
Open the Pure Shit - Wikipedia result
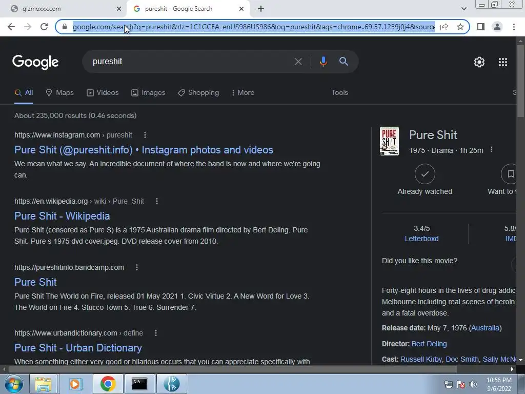point(62,216)
